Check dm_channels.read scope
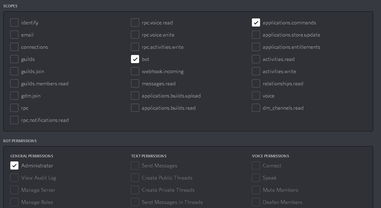381x208 pixels. point(256,108)
